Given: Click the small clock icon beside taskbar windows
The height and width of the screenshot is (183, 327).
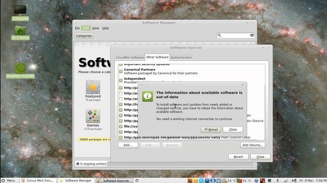Looking at the screenshot, I should [x=137, y=180].
